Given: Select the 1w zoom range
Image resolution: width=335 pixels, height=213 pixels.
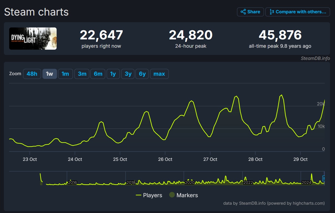Looking at the screenshot, I should tap(50, 74).
